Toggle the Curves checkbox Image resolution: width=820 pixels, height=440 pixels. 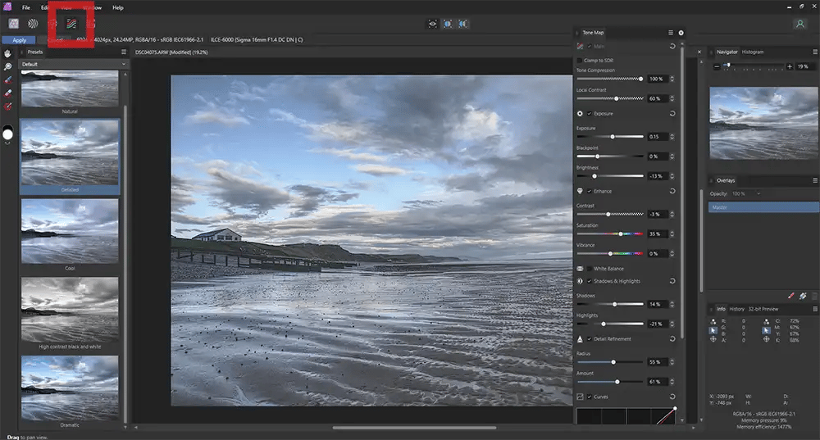coord(590,397)
